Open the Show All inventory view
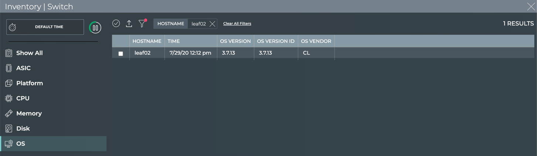537x156 pixels. pos(29,53)
